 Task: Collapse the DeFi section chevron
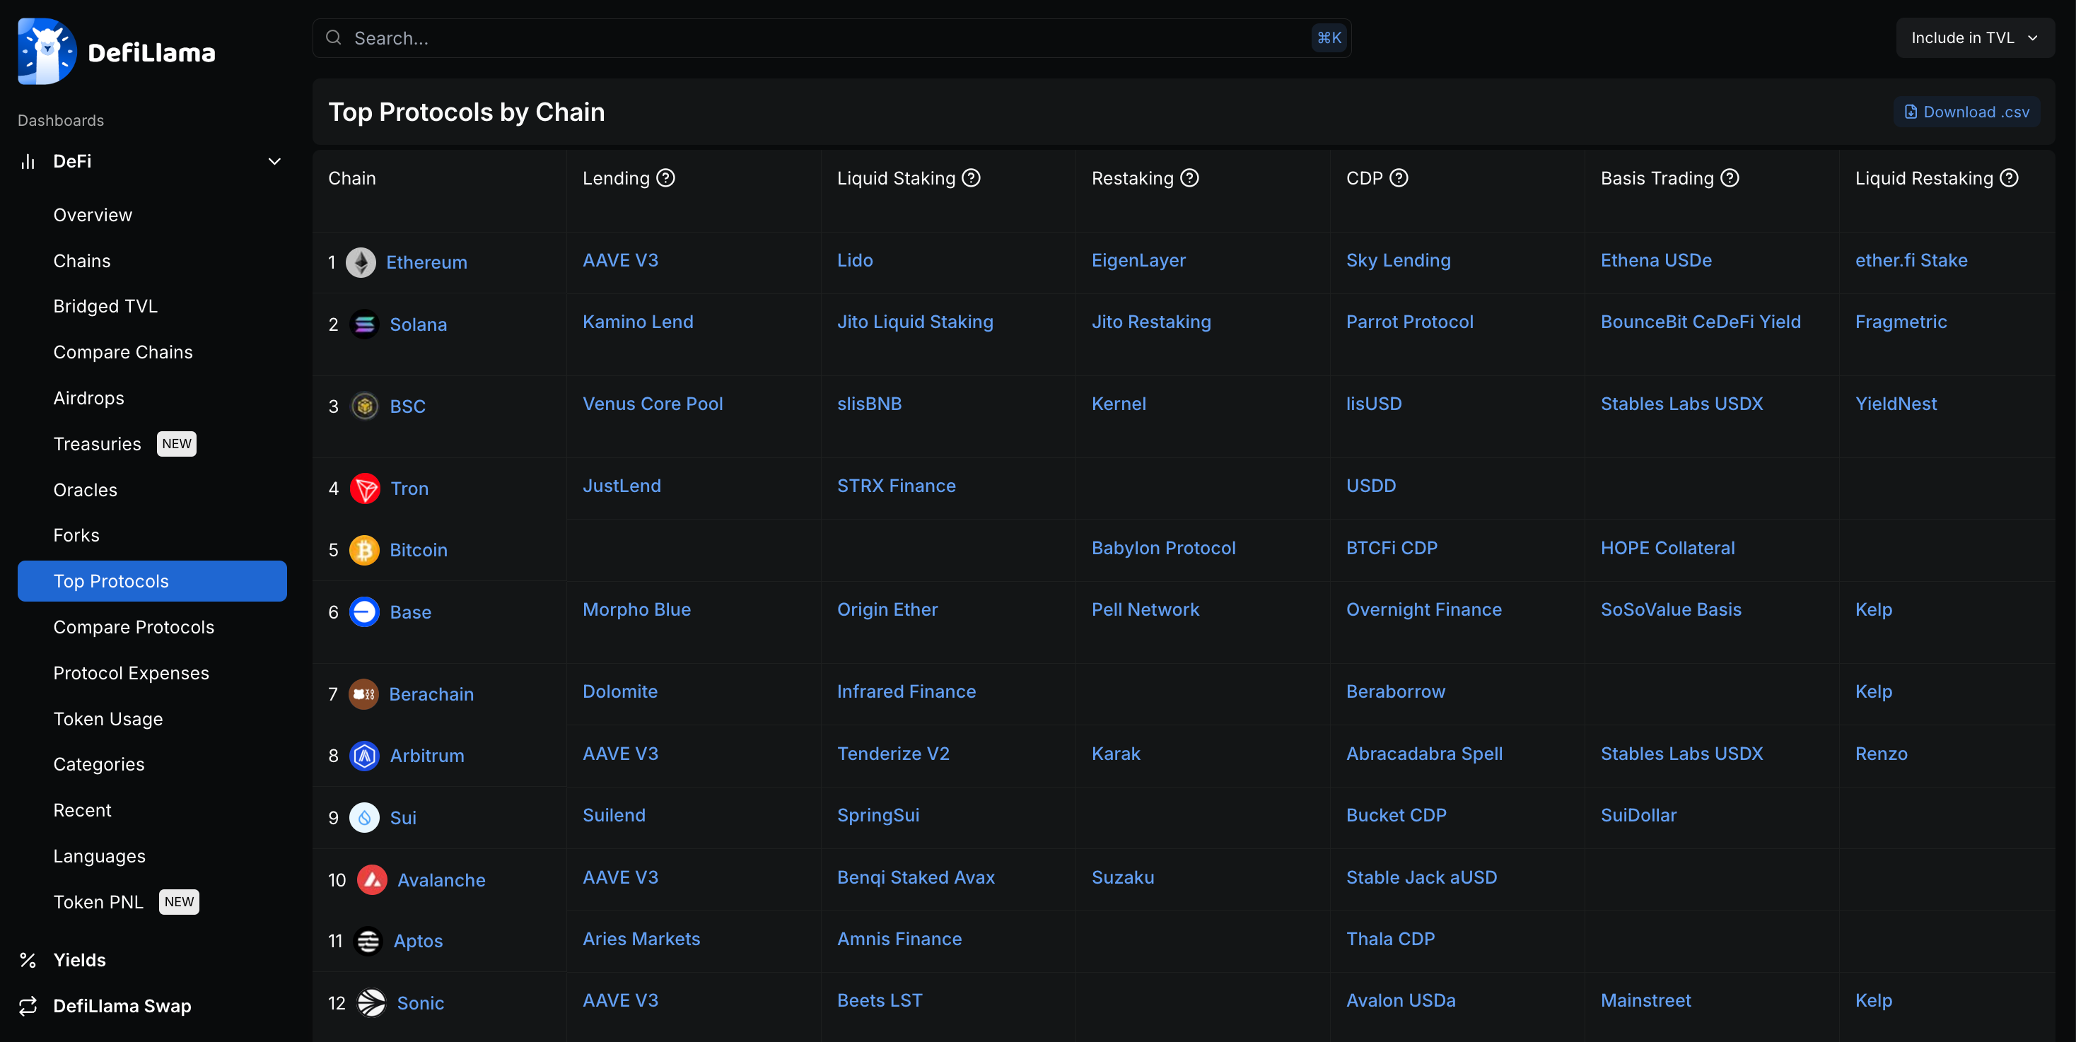click(x=274, y=161)
